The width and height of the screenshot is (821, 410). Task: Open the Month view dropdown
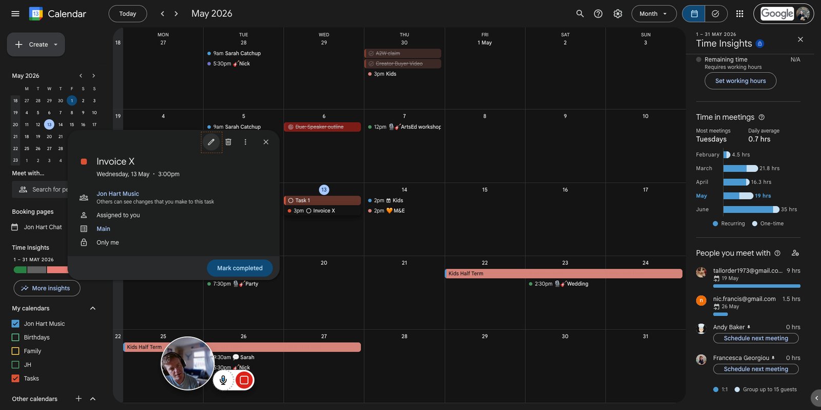click(x=654, y=14)
